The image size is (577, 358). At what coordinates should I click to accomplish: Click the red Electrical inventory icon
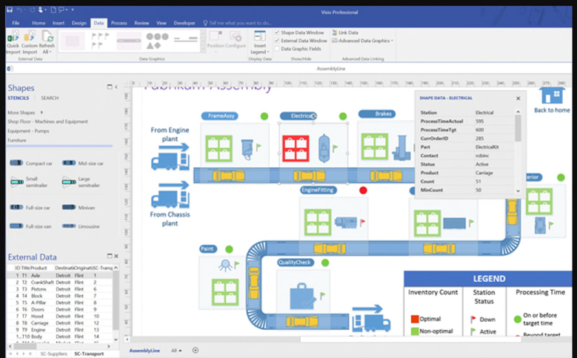tap(296, 148)
